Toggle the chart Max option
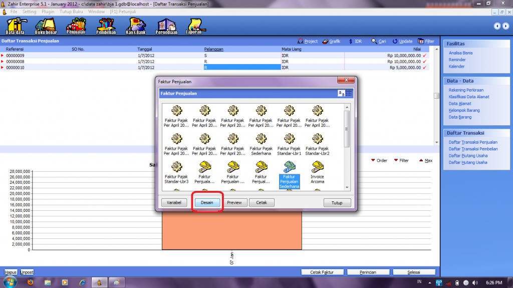This screenshot has height=288, width=513. pos(426,160)
